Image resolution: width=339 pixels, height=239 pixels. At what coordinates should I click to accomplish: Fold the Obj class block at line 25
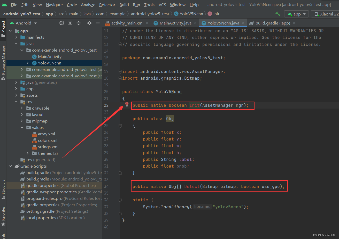coord(120,126)
